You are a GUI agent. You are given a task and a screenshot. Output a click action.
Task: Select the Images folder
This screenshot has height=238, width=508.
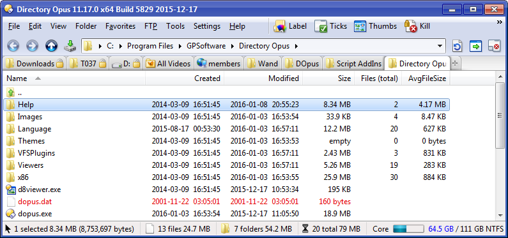227,117
